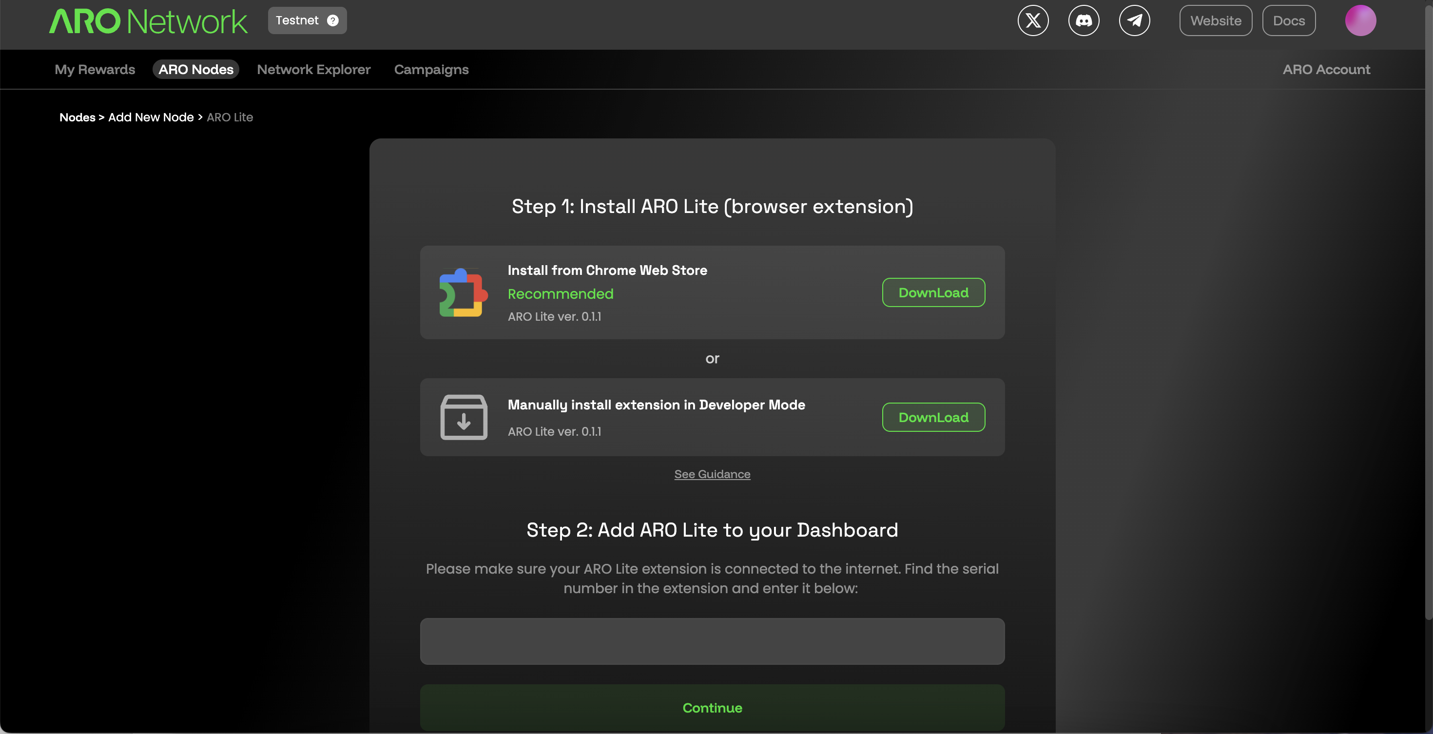This screenshot has width=1433, height=734.
Task: Switch to the Network Explorer tab
Action: (x=313, y=70)
